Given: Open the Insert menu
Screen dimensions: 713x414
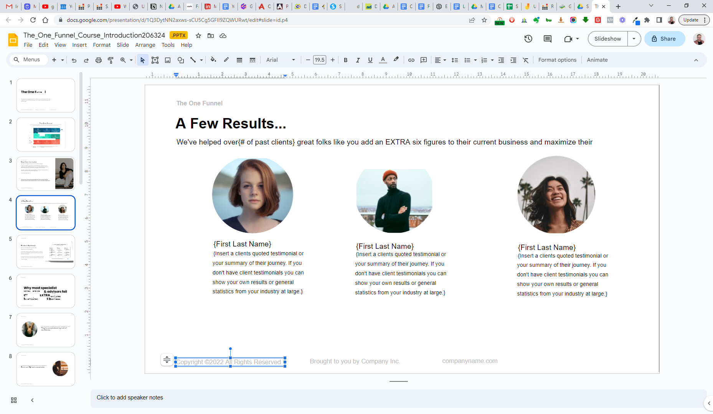Looking at the screenshot, I should tap(79, 45).
